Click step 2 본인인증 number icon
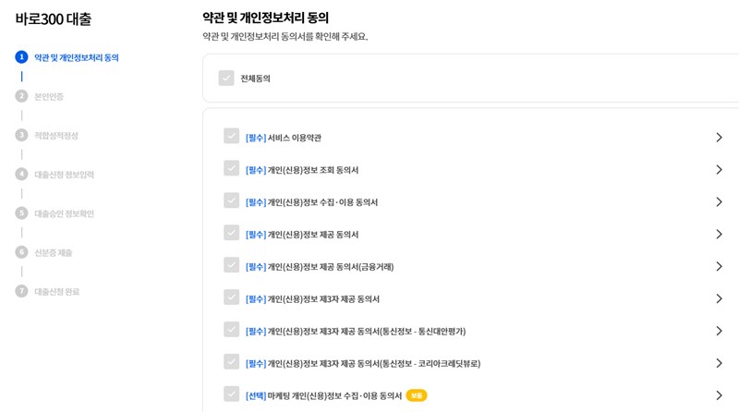The image size is (739, 412). coord(21,96)
